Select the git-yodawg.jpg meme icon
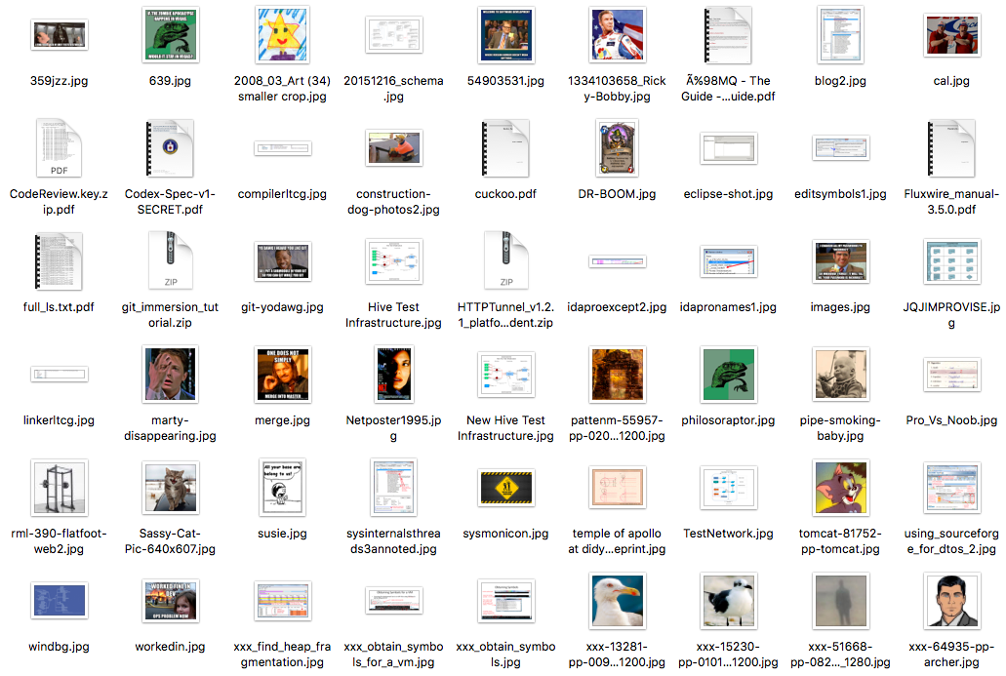The image size is (1006, 676). [x=282, y=261]
